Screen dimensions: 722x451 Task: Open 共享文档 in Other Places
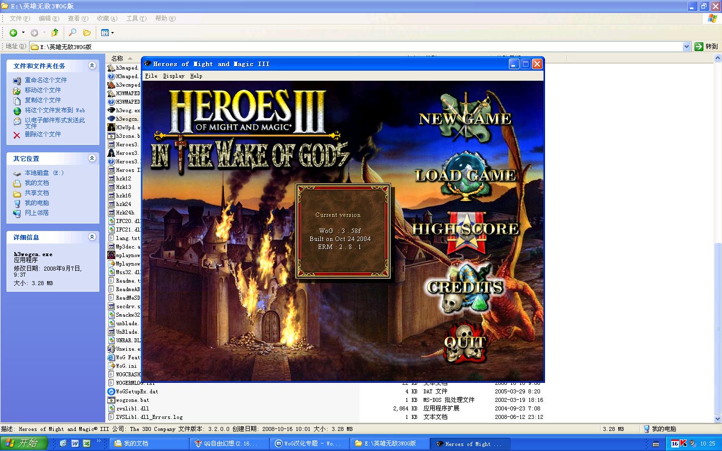[x=37, y=193]
